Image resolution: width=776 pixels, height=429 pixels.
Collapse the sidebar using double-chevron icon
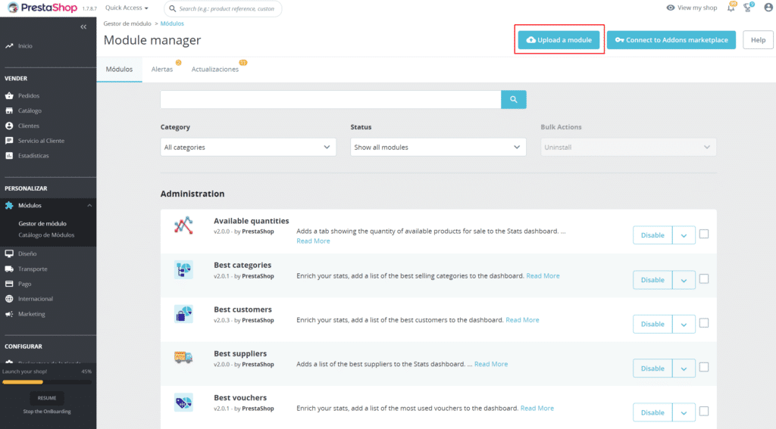(84, 27)
